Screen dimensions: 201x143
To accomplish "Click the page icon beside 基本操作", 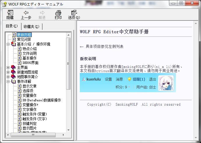I will click(20, 58).
